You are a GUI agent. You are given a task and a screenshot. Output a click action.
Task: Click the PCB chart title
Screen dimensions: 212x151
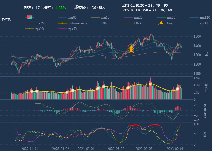coord(7,20)
